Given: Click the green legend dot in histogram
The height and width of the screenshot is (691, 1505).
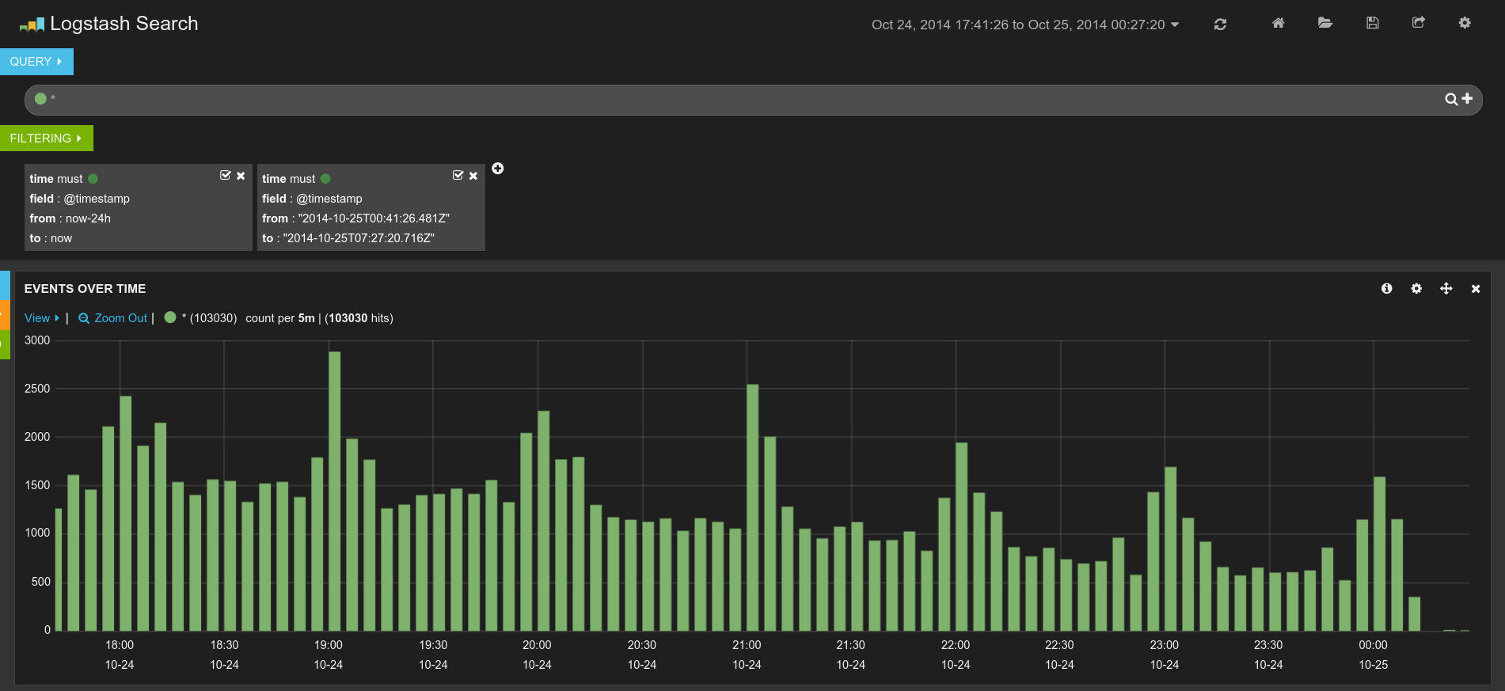Looking at the screenshot, I should (169, 317).
